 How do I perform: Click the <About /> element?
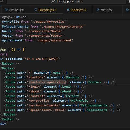click(x=69, y=91)
